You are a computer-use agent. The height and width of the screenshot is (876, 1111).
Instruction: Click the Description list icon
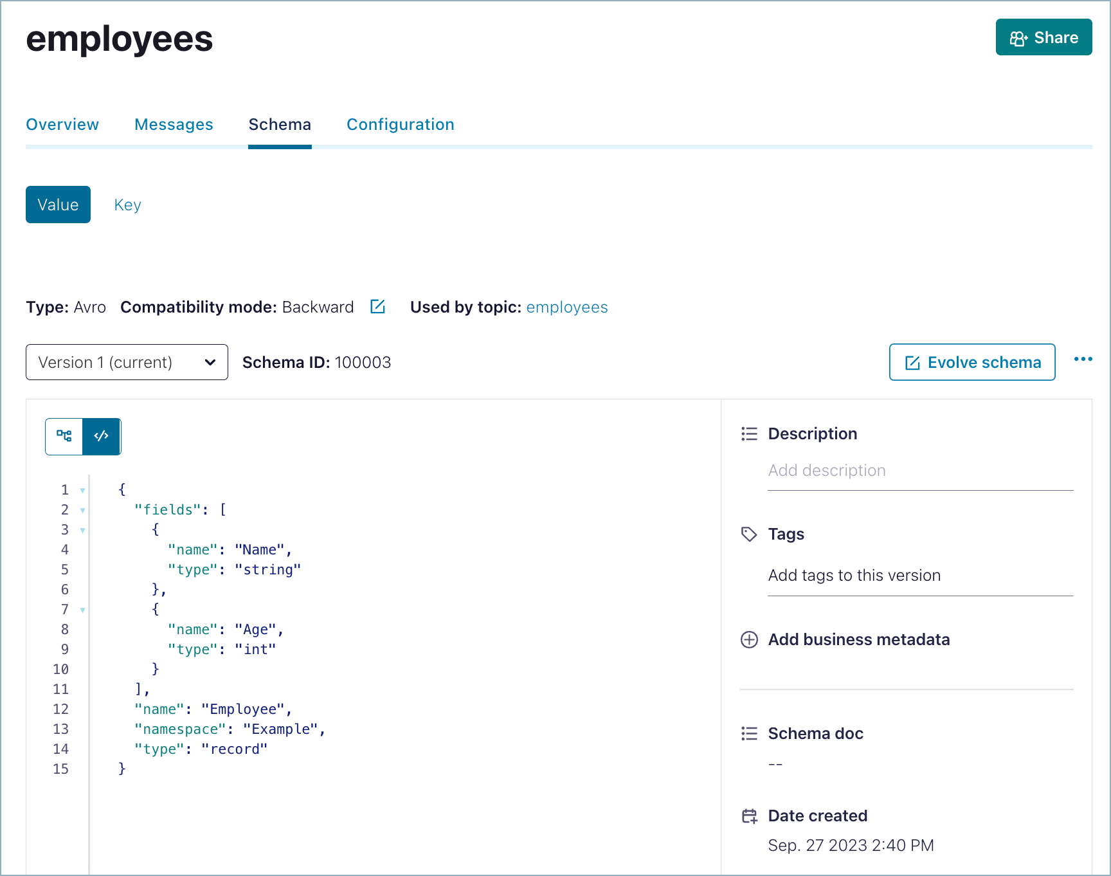click(x=749, y=433)
